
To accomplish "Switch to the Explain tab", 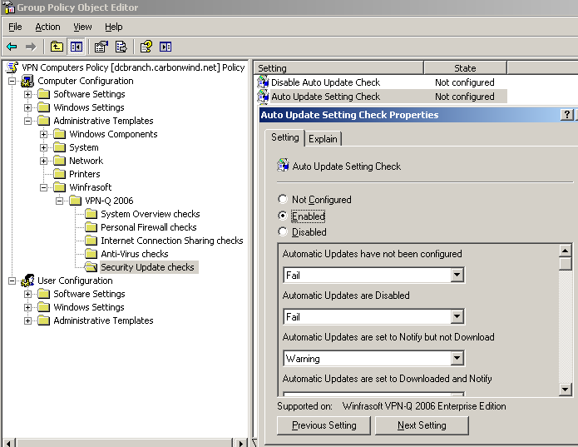I will click(x=323, y=139).
